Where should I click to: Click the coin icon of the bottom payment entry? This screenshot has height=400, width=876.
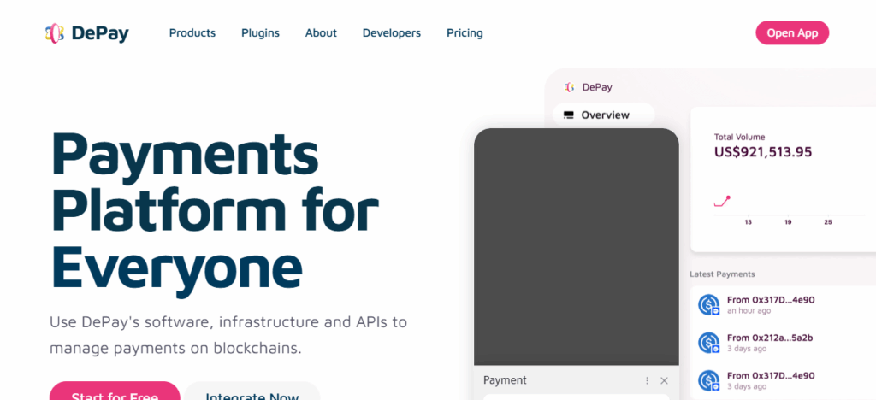(708, 380)
